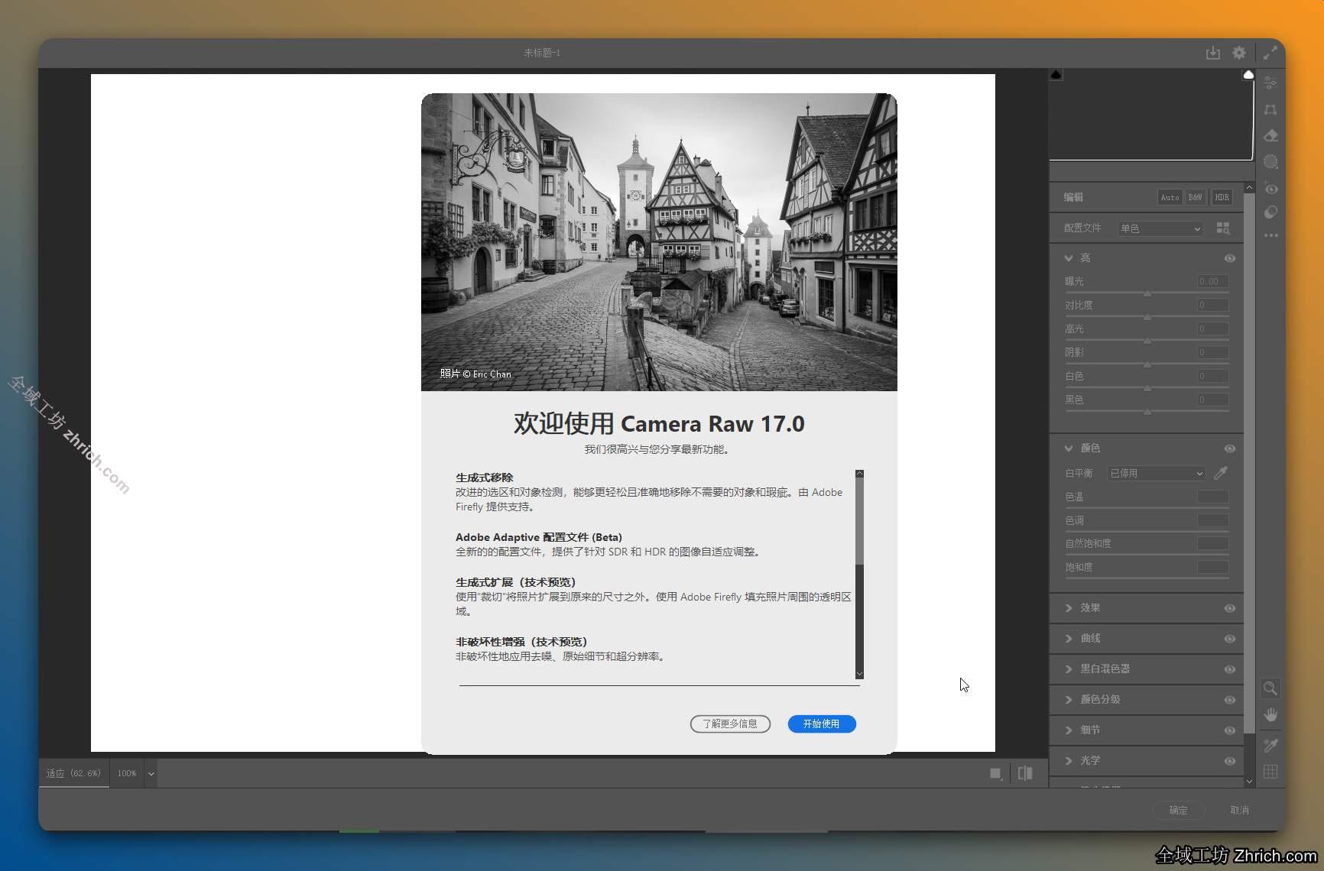Image resolution: width=1324 pixels, height=871 pixels.
Task: Toggle visibility eye for 颜色 panel
Action: [x=1229, y=448]
